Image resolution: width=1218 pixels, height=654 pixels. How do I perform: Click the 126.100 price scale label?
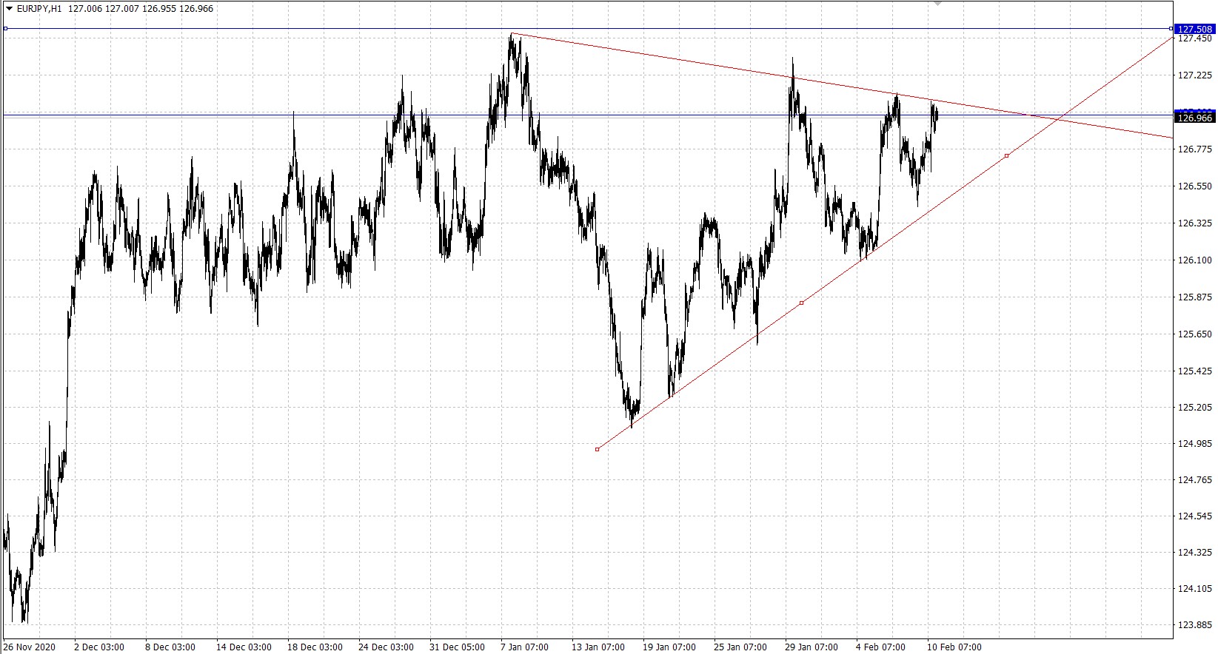point(1195,260)
